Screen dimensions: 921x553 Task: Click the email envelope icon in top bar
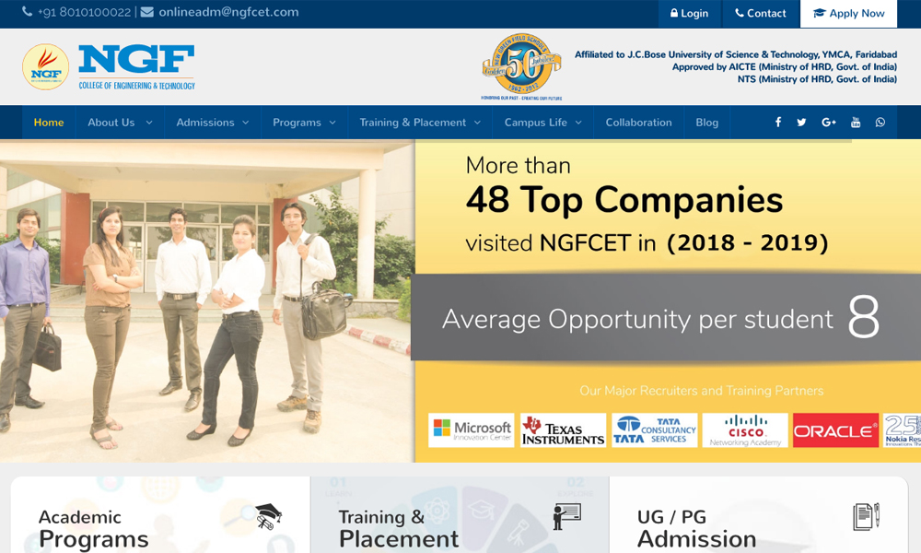(147, 13)
